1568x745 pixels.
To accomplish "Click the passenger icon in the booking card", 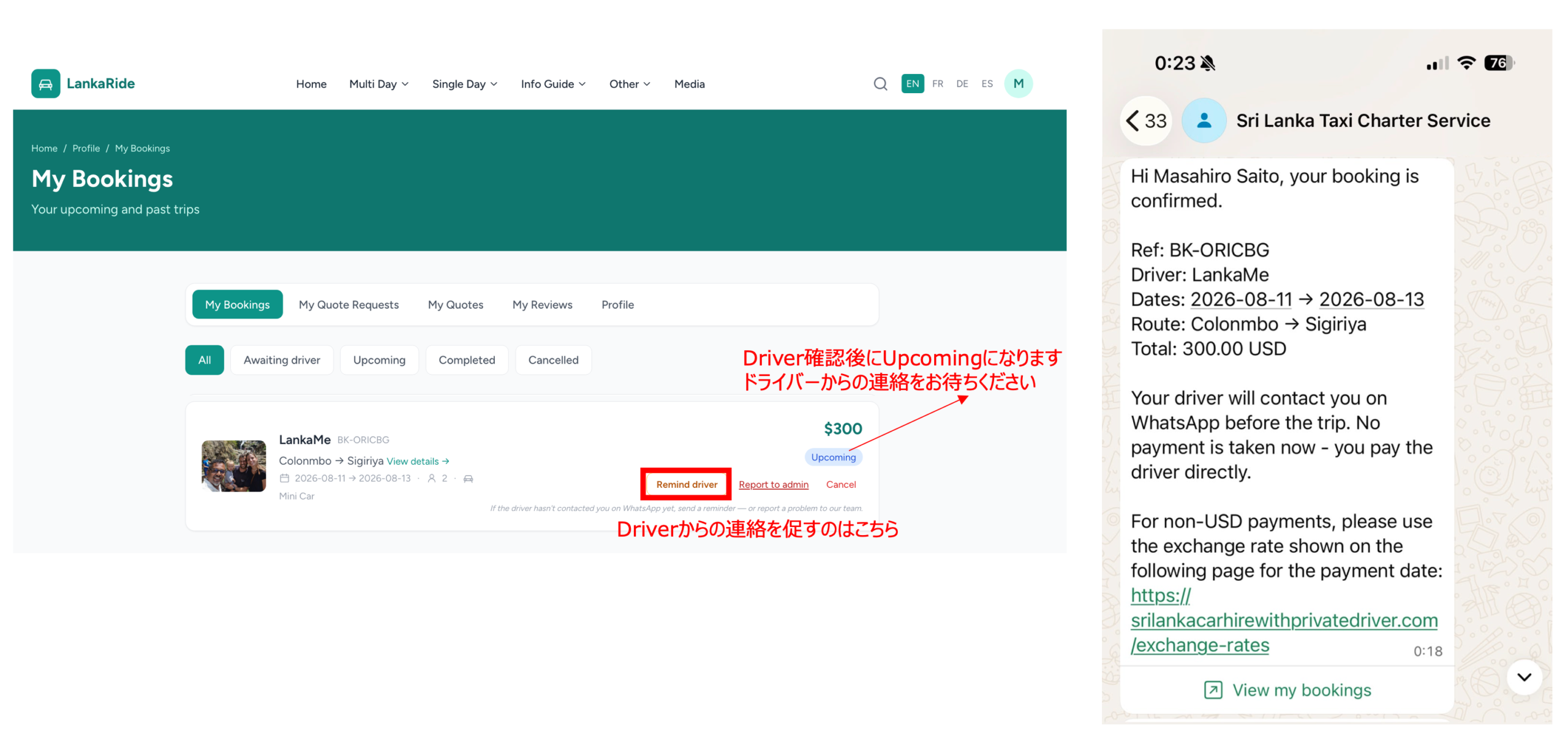I will pos(431,478).
